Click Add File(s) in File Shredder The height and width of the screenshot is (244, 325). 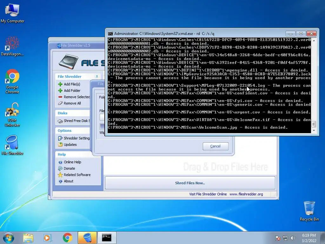69,84
